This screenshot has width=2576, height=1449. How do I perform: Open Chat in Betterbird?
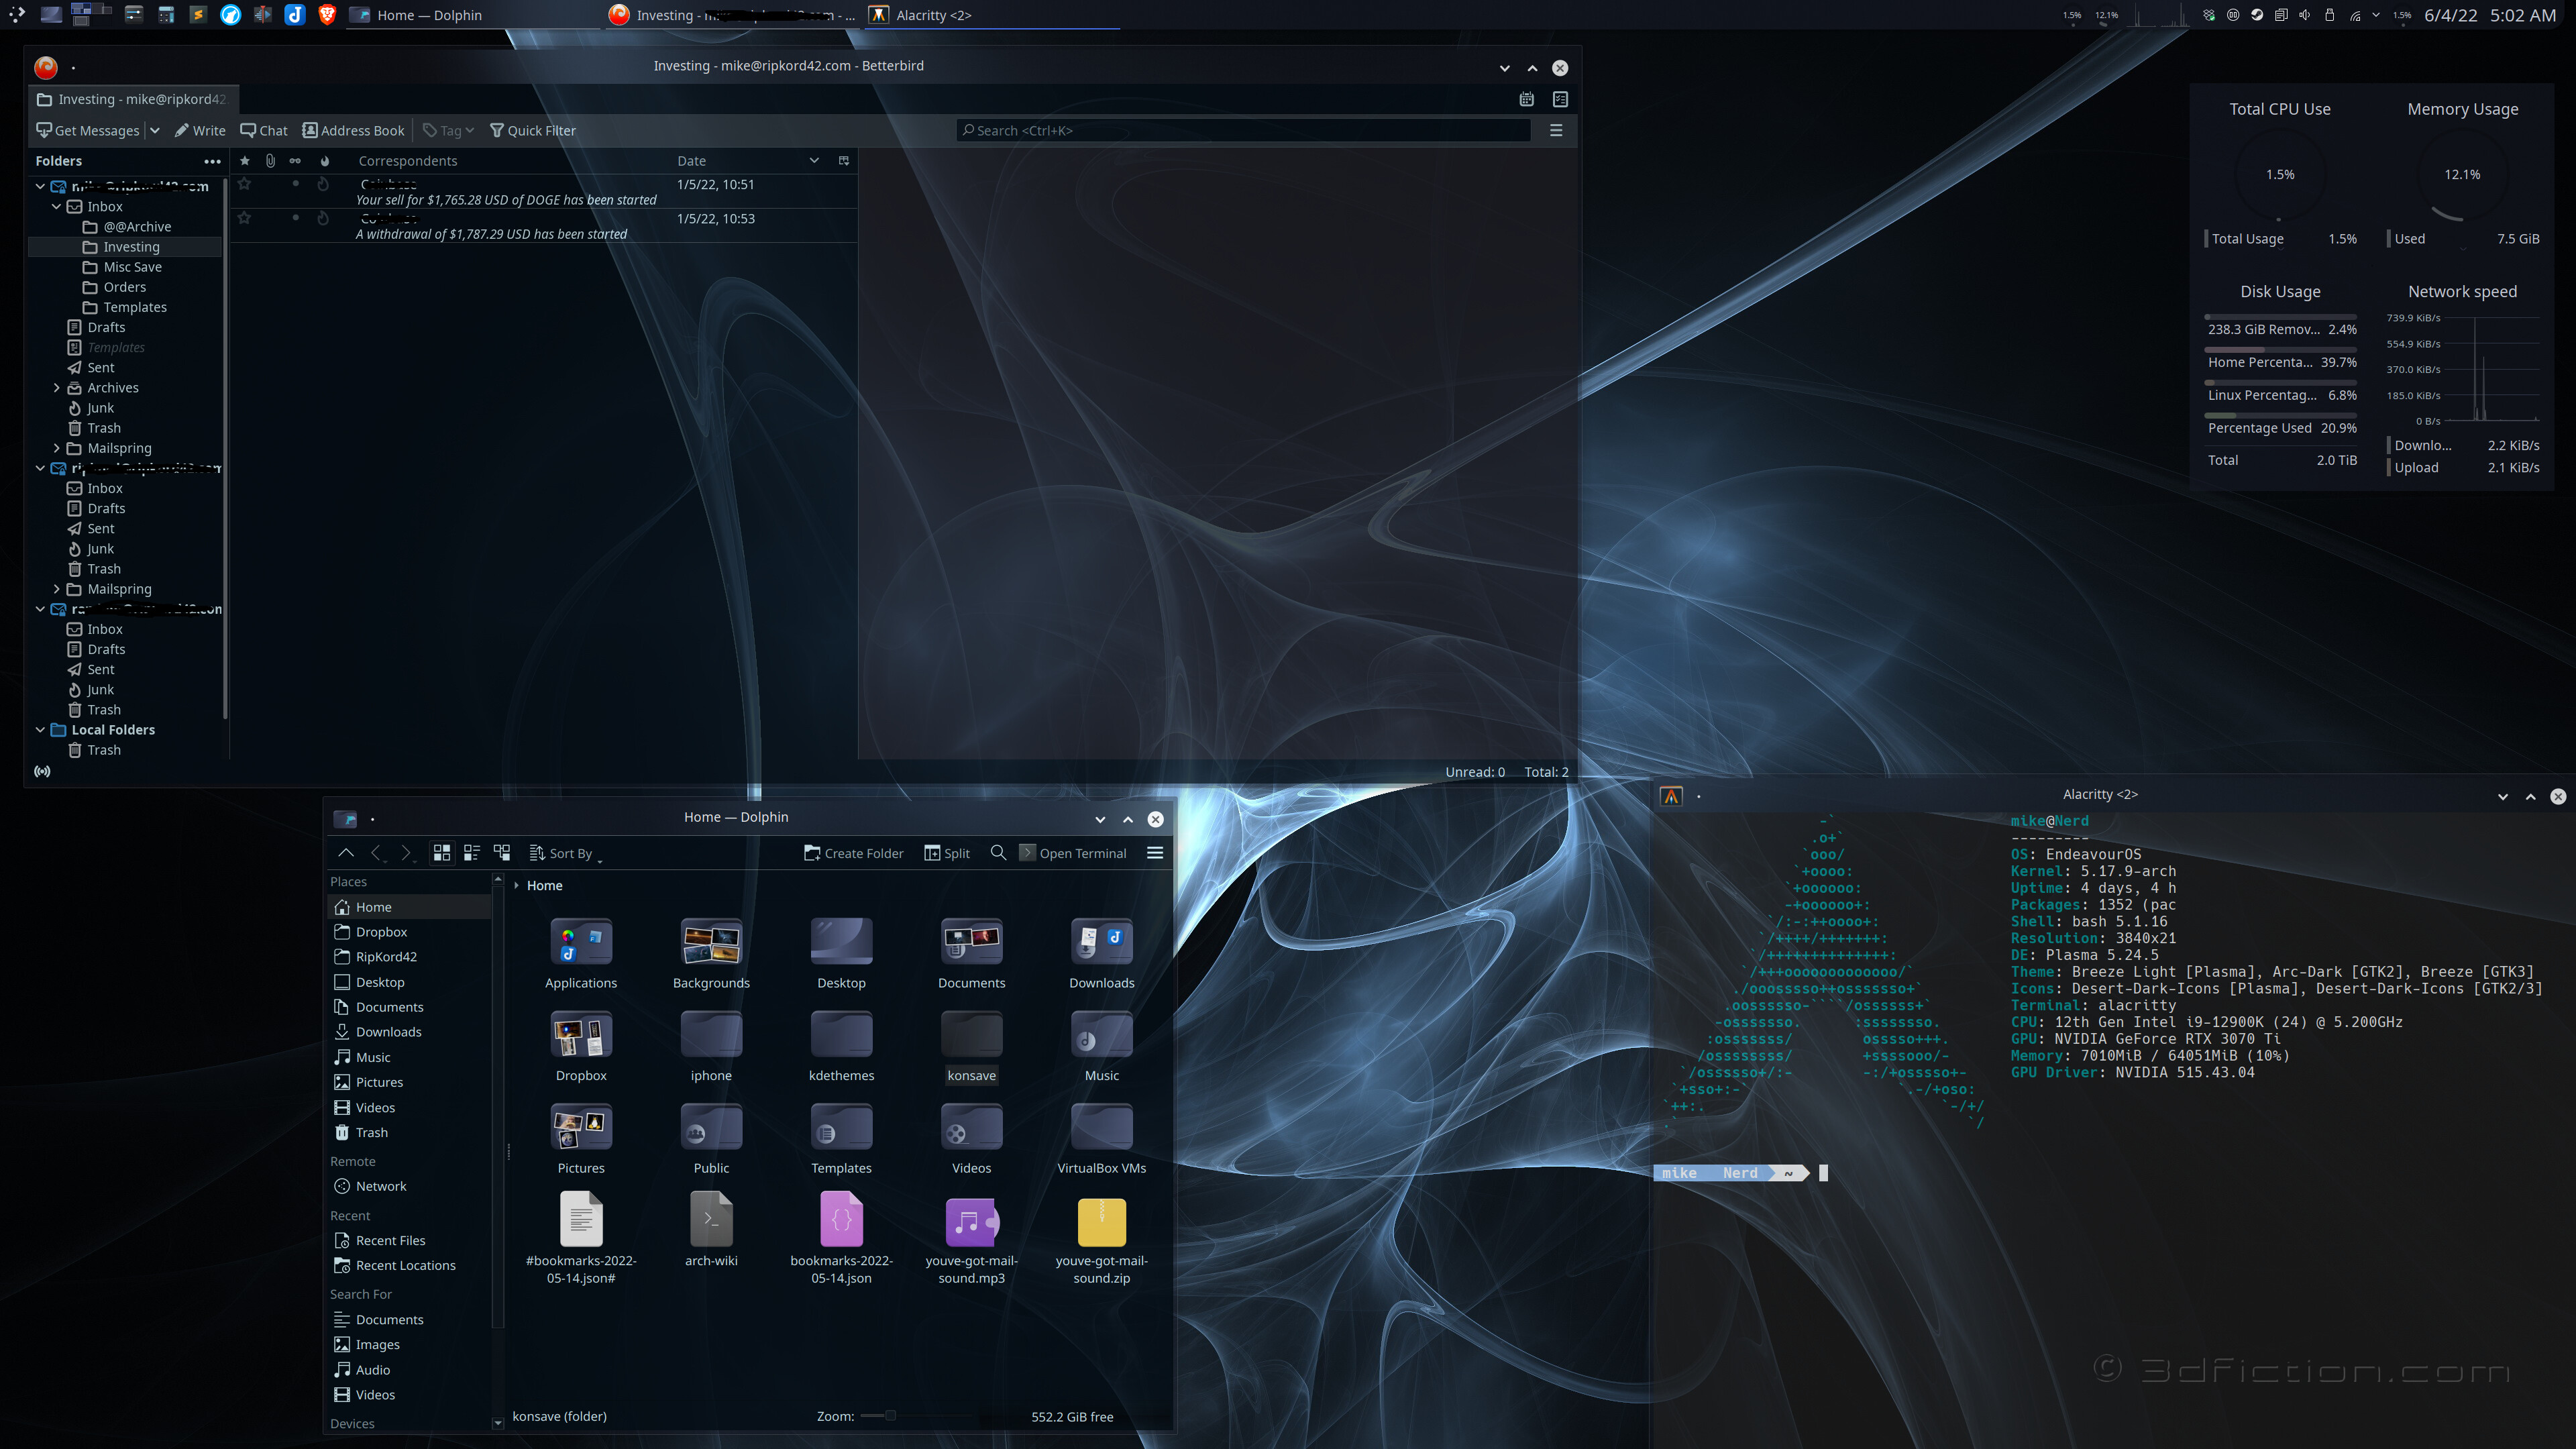pos(264,130)
